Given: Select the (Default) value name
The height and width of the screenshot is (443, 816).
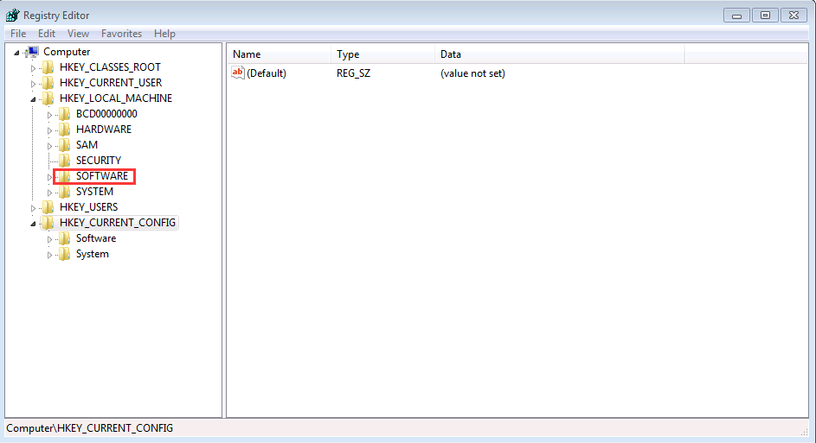Looking at the screenshot, I should (x=267, y=73).
